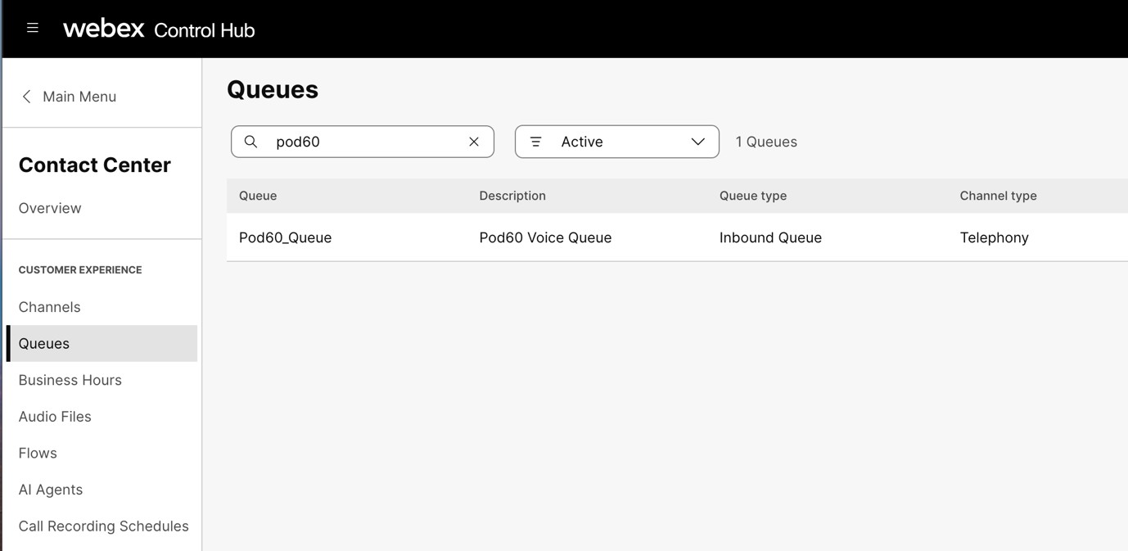Viewport: 1128px width, 551px height.
Task: Go to the Flows page
Action: click(x=38, y=453)
